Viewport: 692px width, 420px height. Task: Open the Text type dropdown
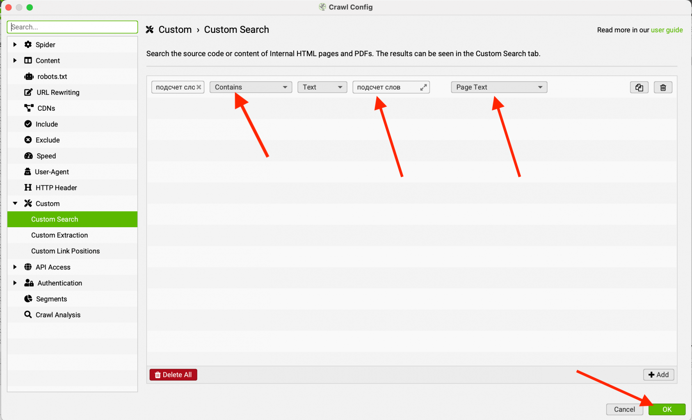point(322,87)
